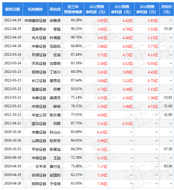Click researcher name 赵国防
Screen dimensions: 174x190
55,175
